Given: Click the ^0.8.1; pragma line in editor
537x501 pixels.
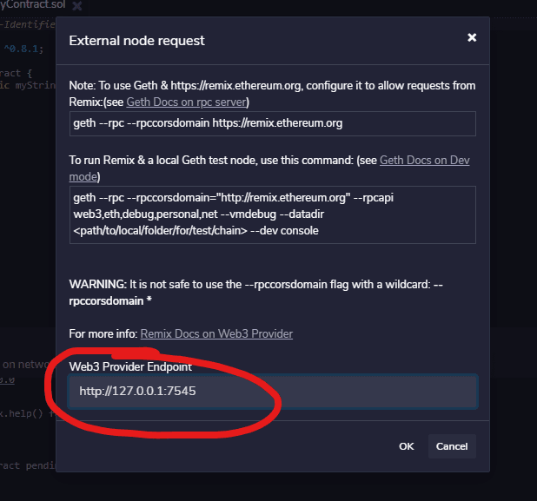Looking at the screenshot, I should (x=23, y=49).
